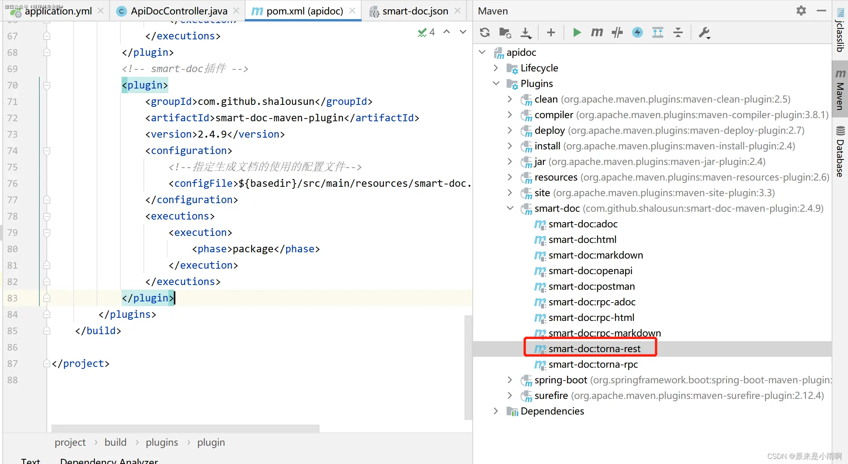The width and height of the screenshot is (848, 464).
Task: Open the Maven panel gear options
Action: coord(801,11)
